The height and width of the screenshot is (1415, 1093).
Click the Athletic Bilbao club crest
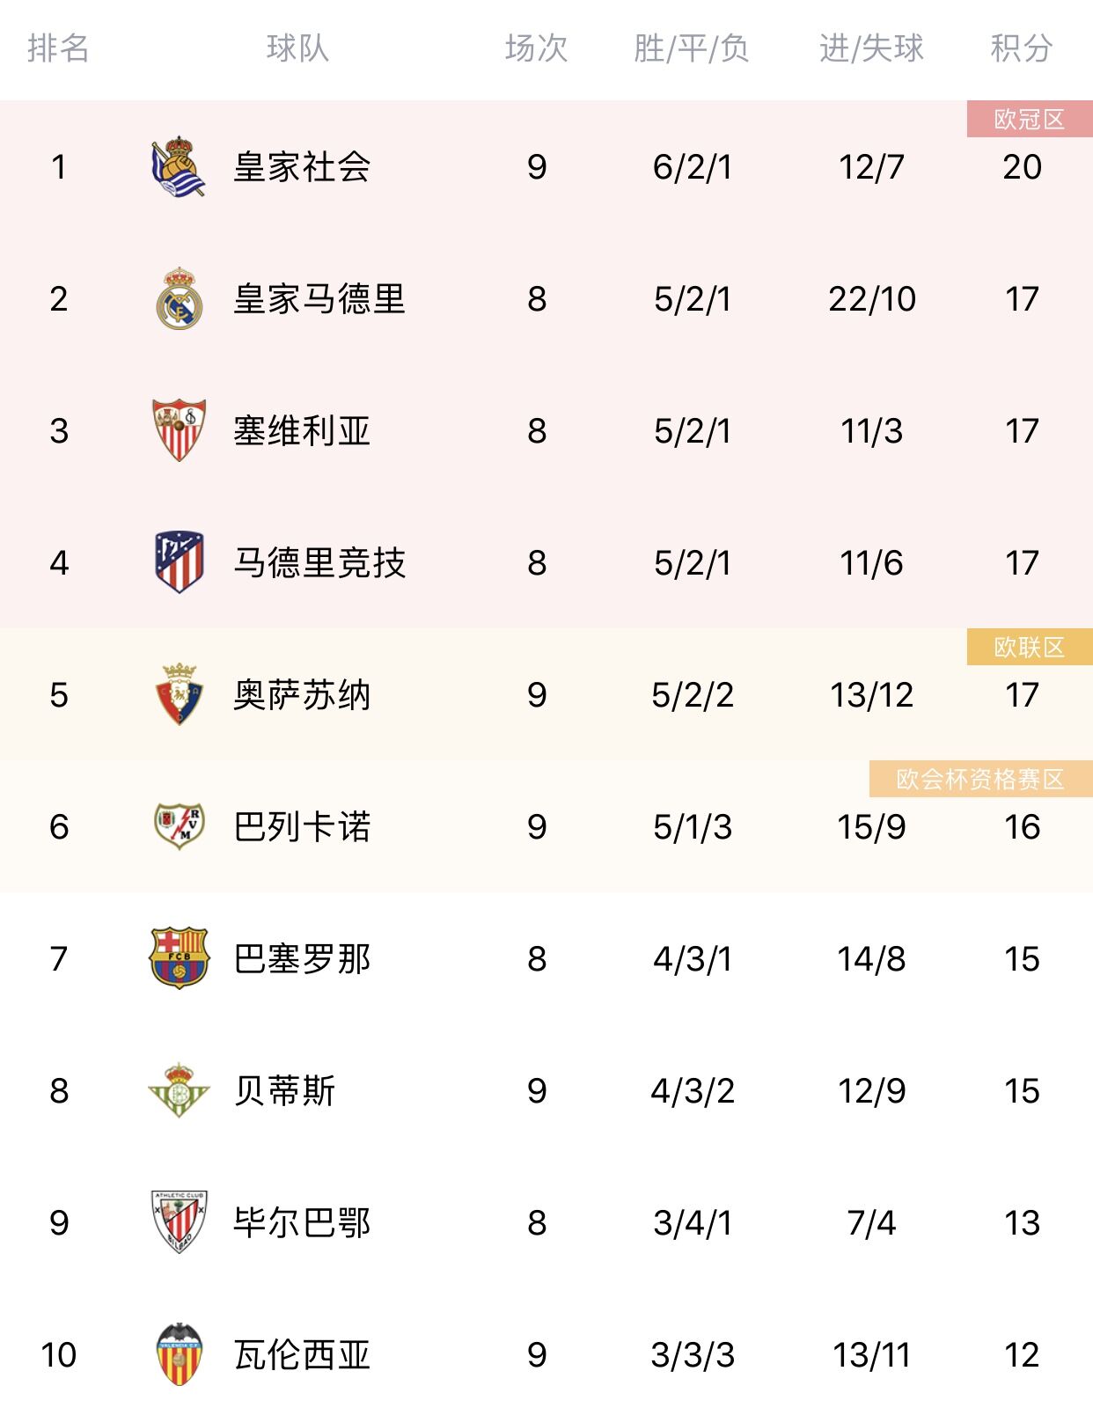click(x=180, y=1222)
